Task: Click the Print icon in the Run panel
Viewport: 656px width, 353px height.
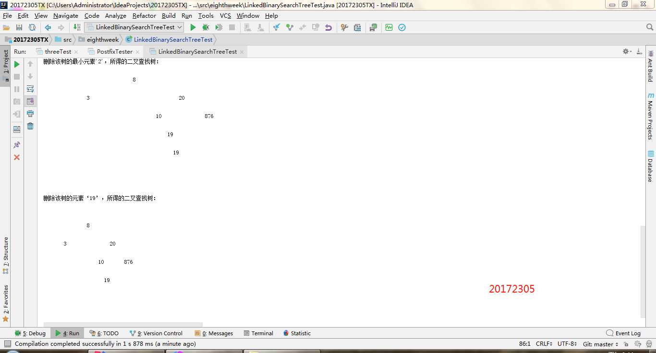Action: coord(30,114)
